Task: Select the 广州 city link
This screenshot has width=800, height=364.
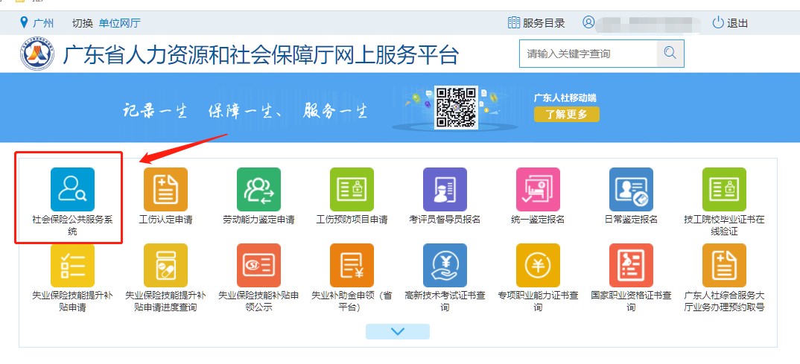Action: coord(43,23)
